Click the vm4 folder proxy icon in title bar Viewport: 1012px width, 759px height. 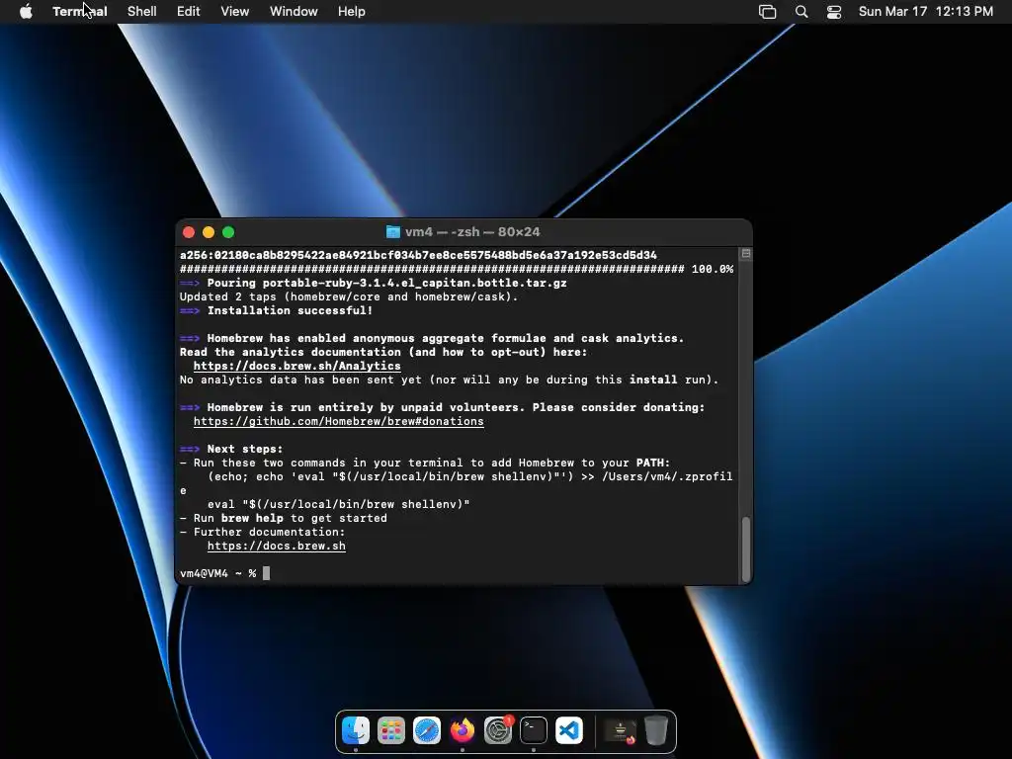393,232
